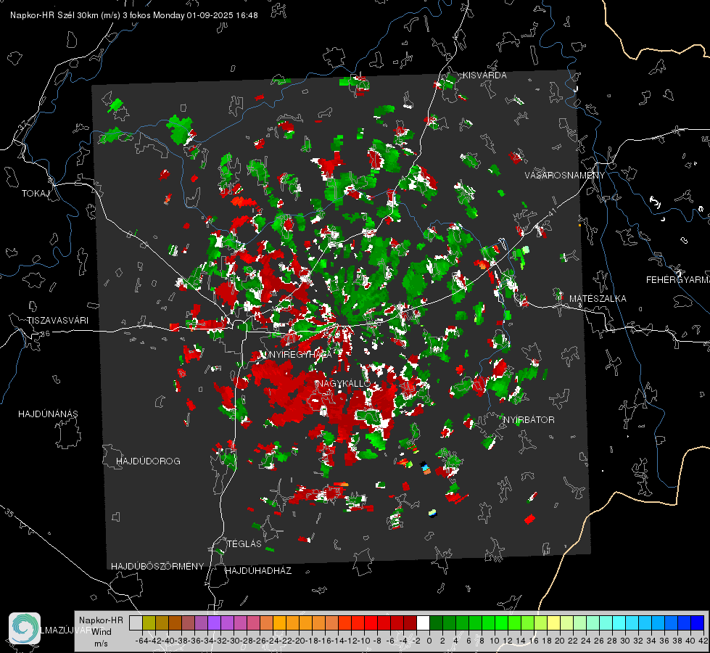Click the darkest green legend swatch
The height and width of the screenshot is (653, 710).
(436, 623)
